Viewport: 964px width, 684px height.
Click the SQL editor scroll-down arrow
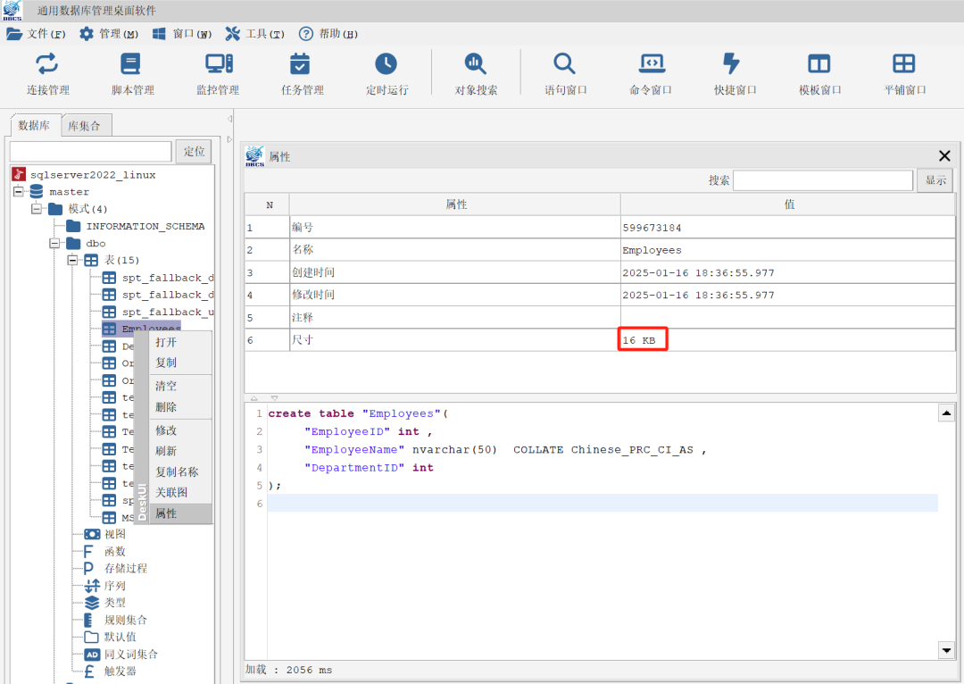click(945, 649)
